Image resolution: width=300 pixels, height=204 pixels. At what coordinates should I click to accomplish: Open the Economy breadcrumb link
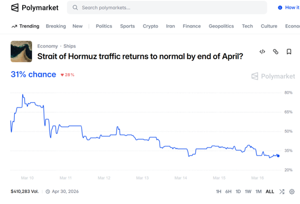[48, 46]
